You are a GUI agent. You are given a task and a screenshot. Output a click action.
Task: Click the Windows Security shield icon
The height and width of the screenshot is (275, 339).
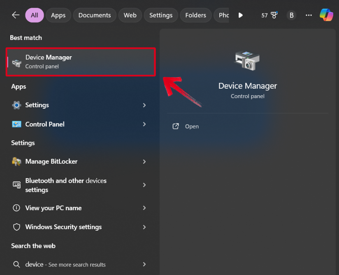point(16,227)
